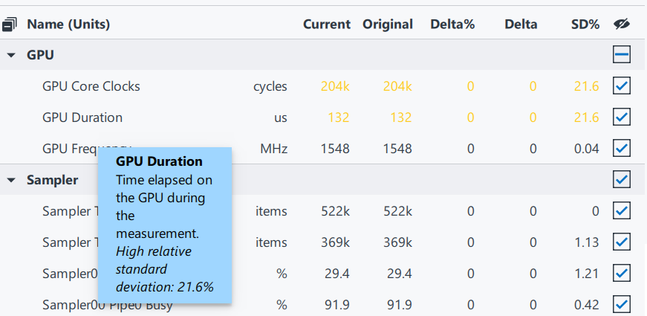
Task: Toggle the Sampler group checkbox
Action: coord(622,180)
